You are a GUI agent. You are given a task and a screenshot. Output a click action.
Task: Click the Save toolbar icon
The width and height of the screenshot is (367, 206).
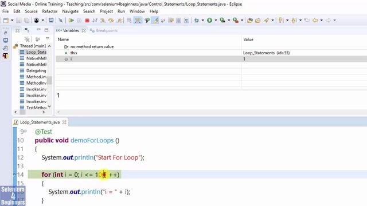click(x=18, y=21)
